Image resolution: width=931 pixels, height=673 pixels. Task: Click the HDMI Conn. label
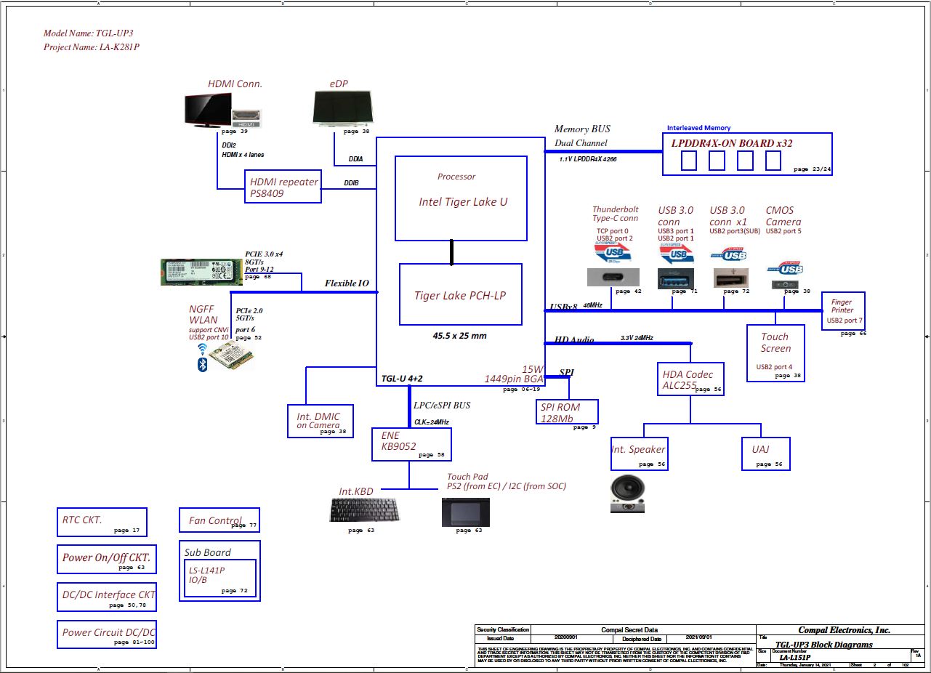tap(235, 84)
